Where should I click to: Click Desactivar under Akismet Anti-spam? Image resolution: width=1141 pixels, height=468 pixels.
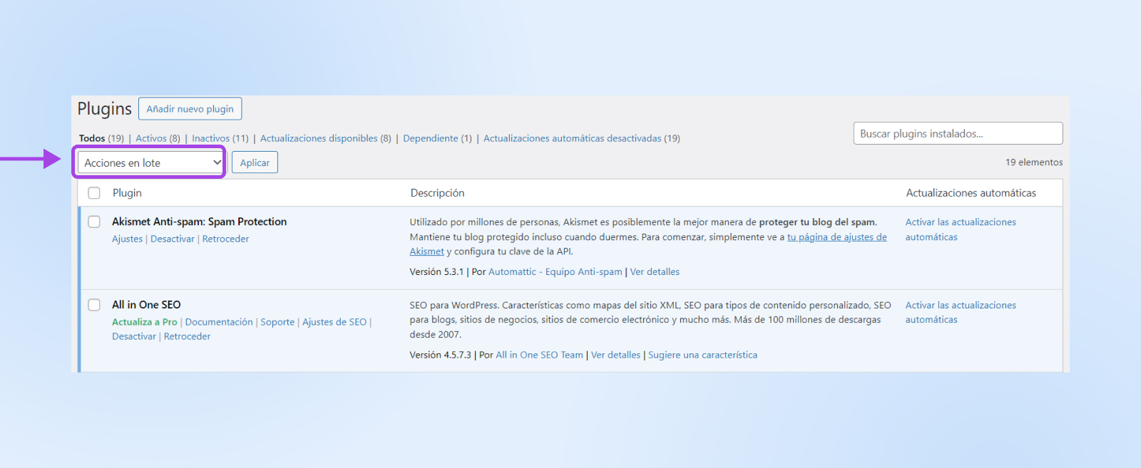coord(172,239)
